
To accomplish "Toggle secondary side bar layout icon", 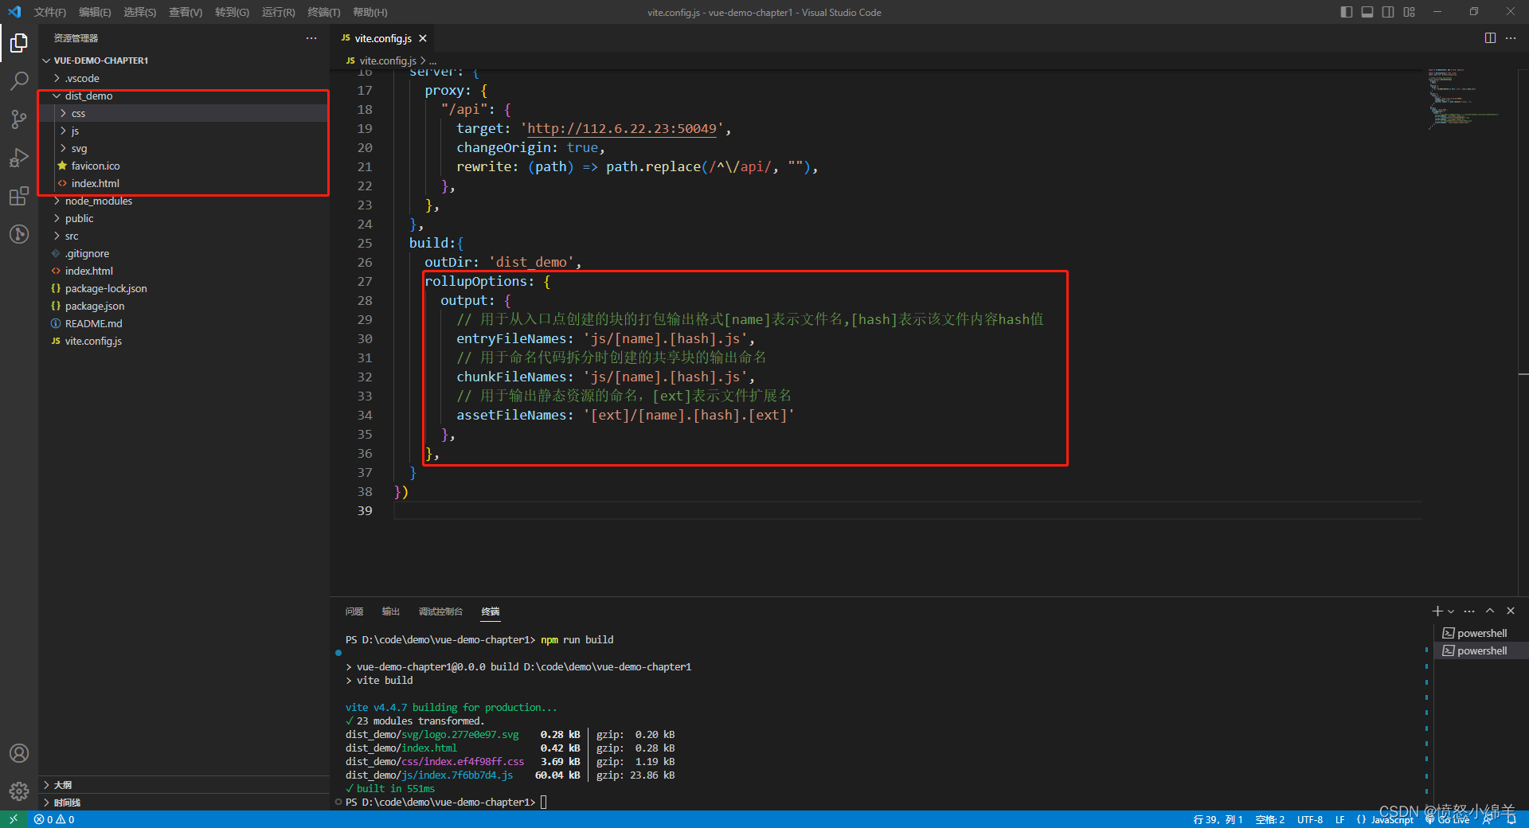I will click(x=1388, y=12).
